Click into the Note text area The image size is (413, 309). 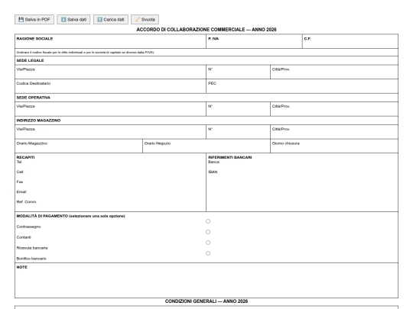coord(206,283)
